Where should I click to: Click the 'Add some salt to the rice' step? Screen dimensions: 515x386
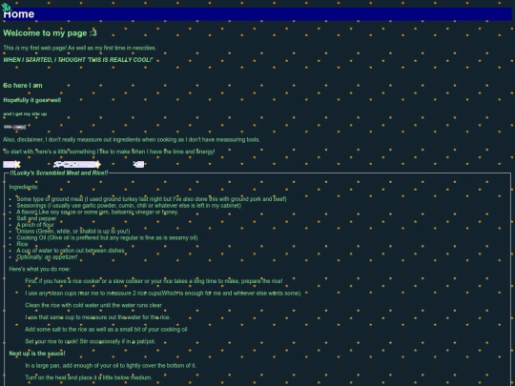pyautogui.click(x=106, y=329)
